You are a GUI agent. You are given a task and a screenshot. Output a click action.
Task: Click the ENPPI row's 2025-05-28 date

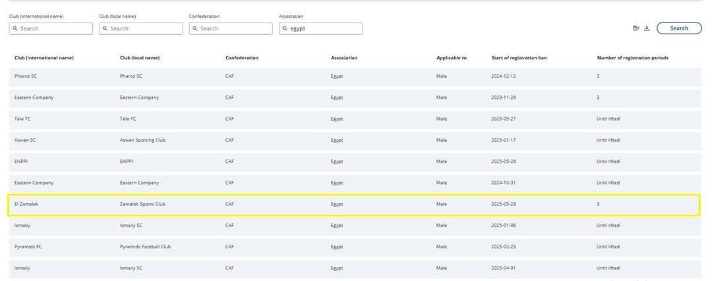click(x=504, y=162)
